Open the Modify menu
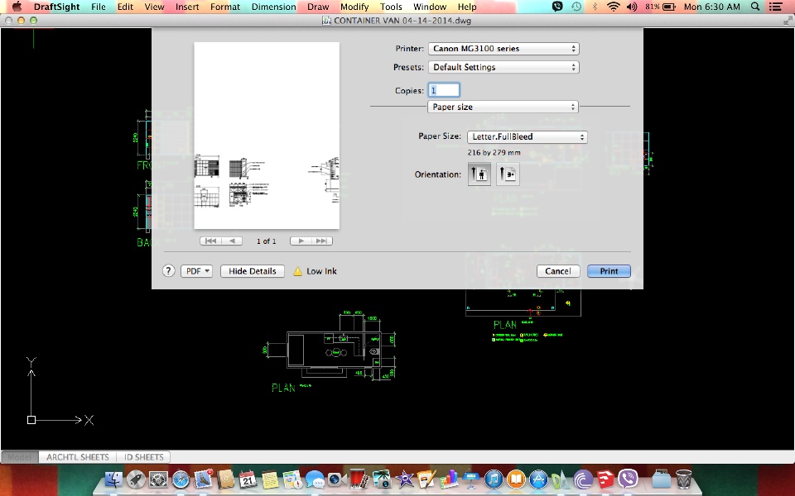The width and height of the screenshot is (795, 496). (354, 7)
